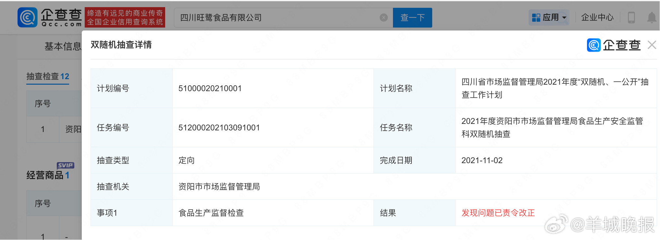Click the red slogan banner beside logo
This screenshot has height=240, width=660.
pos(125,17)
